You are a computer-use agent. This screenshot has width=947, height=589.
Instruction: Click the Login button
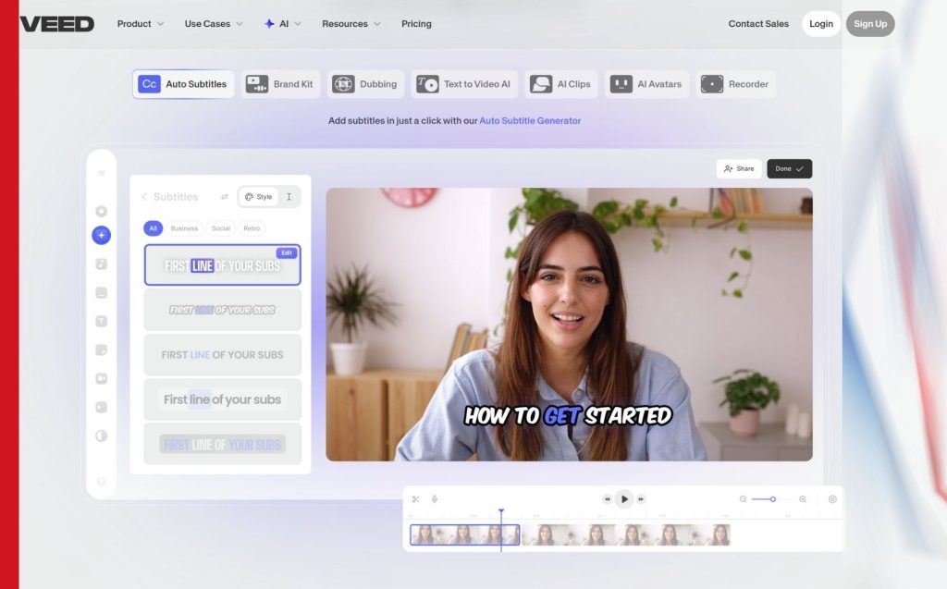pos(821,23)
